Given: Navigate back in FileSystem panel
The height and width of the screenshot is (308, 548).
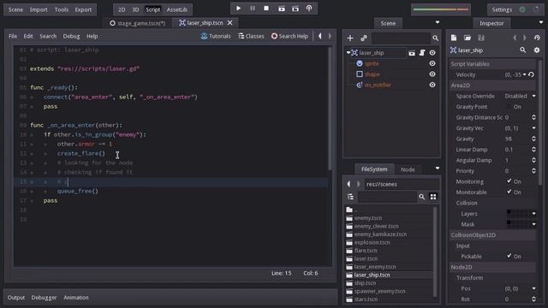Looking at the screenshot, I should pyautogui.click(x=348, y=184).
